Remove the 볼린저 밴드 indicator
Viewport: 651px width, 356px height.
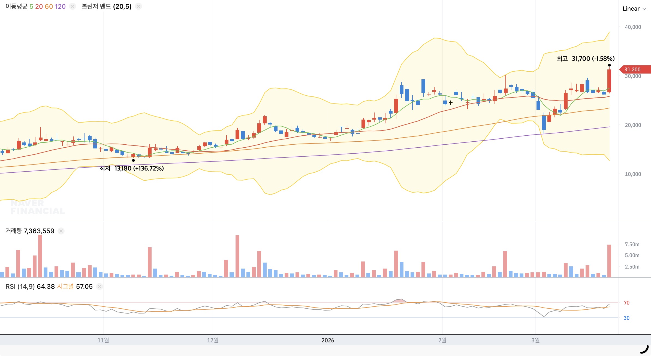coord(138,6)
